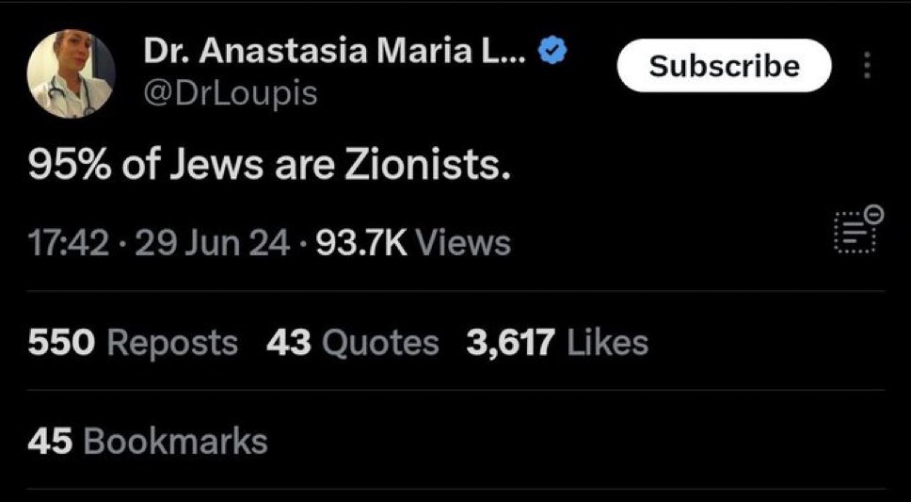911x502 pixels.
Task: Open Dr. Anastasia Maria L... display name
Action: pos(335,51)
